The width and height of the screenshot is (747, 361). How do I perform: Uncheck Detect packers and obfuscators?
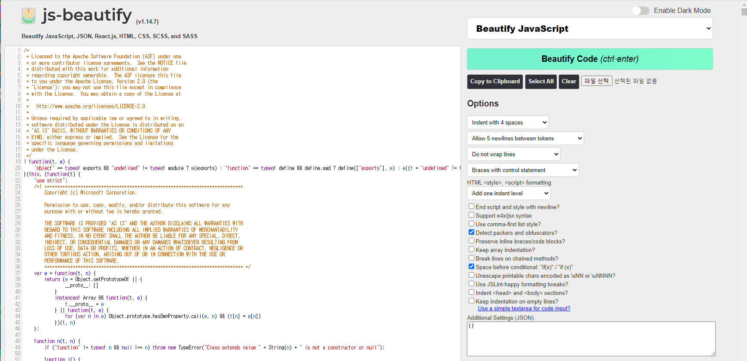pyautogui.click(x=471, y=232)
